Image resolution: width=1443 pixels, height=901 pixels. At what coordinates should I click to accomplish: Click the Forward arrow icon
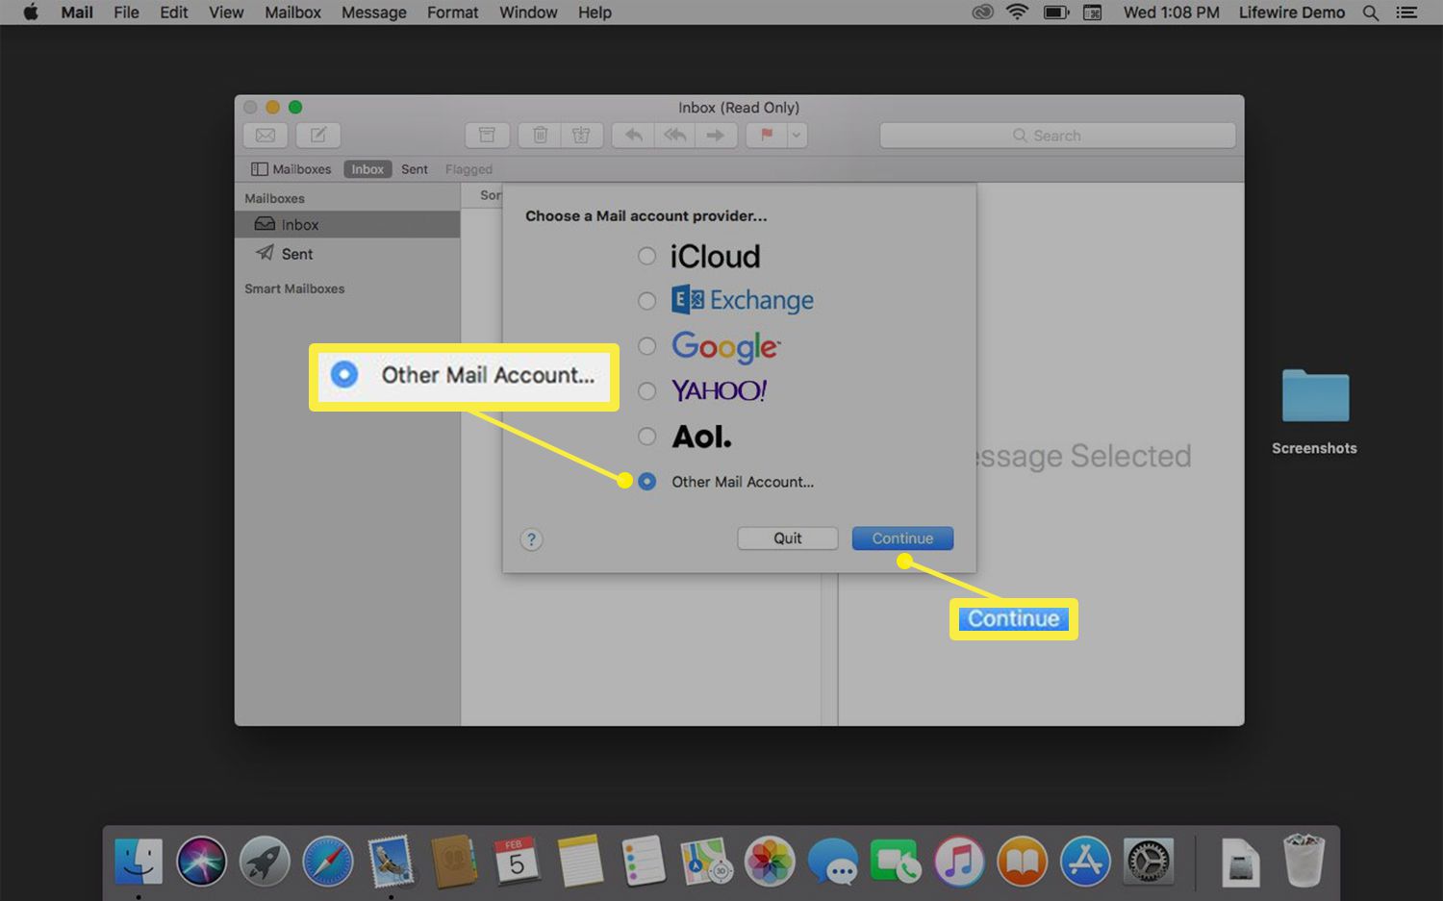point(716,136)
